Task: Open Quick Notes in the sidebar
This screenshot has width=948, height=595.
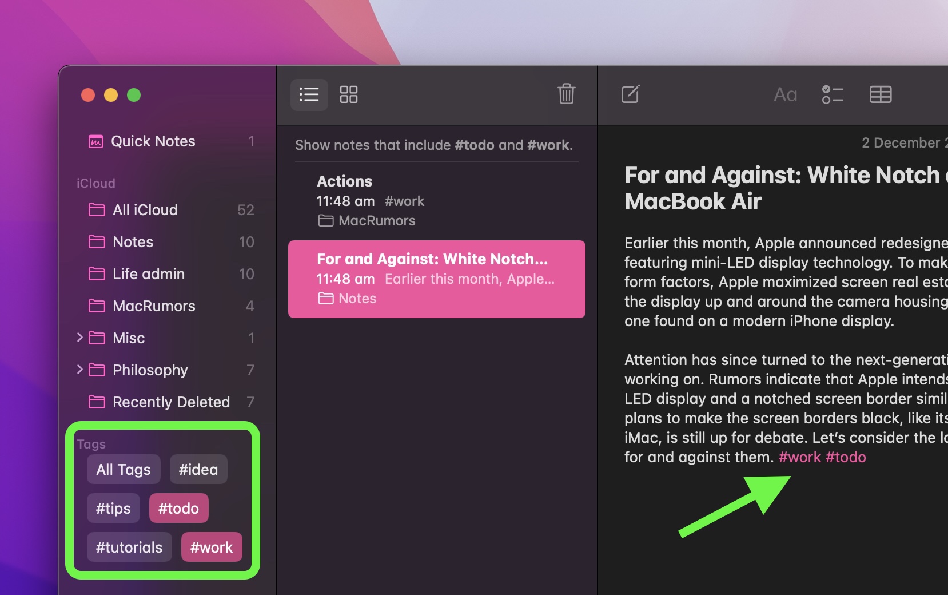Action: coord(171,141)
